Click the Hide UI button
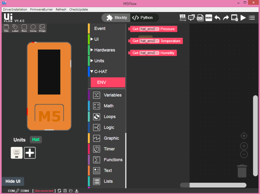This screenshot has height=194, width=260. 13,181
